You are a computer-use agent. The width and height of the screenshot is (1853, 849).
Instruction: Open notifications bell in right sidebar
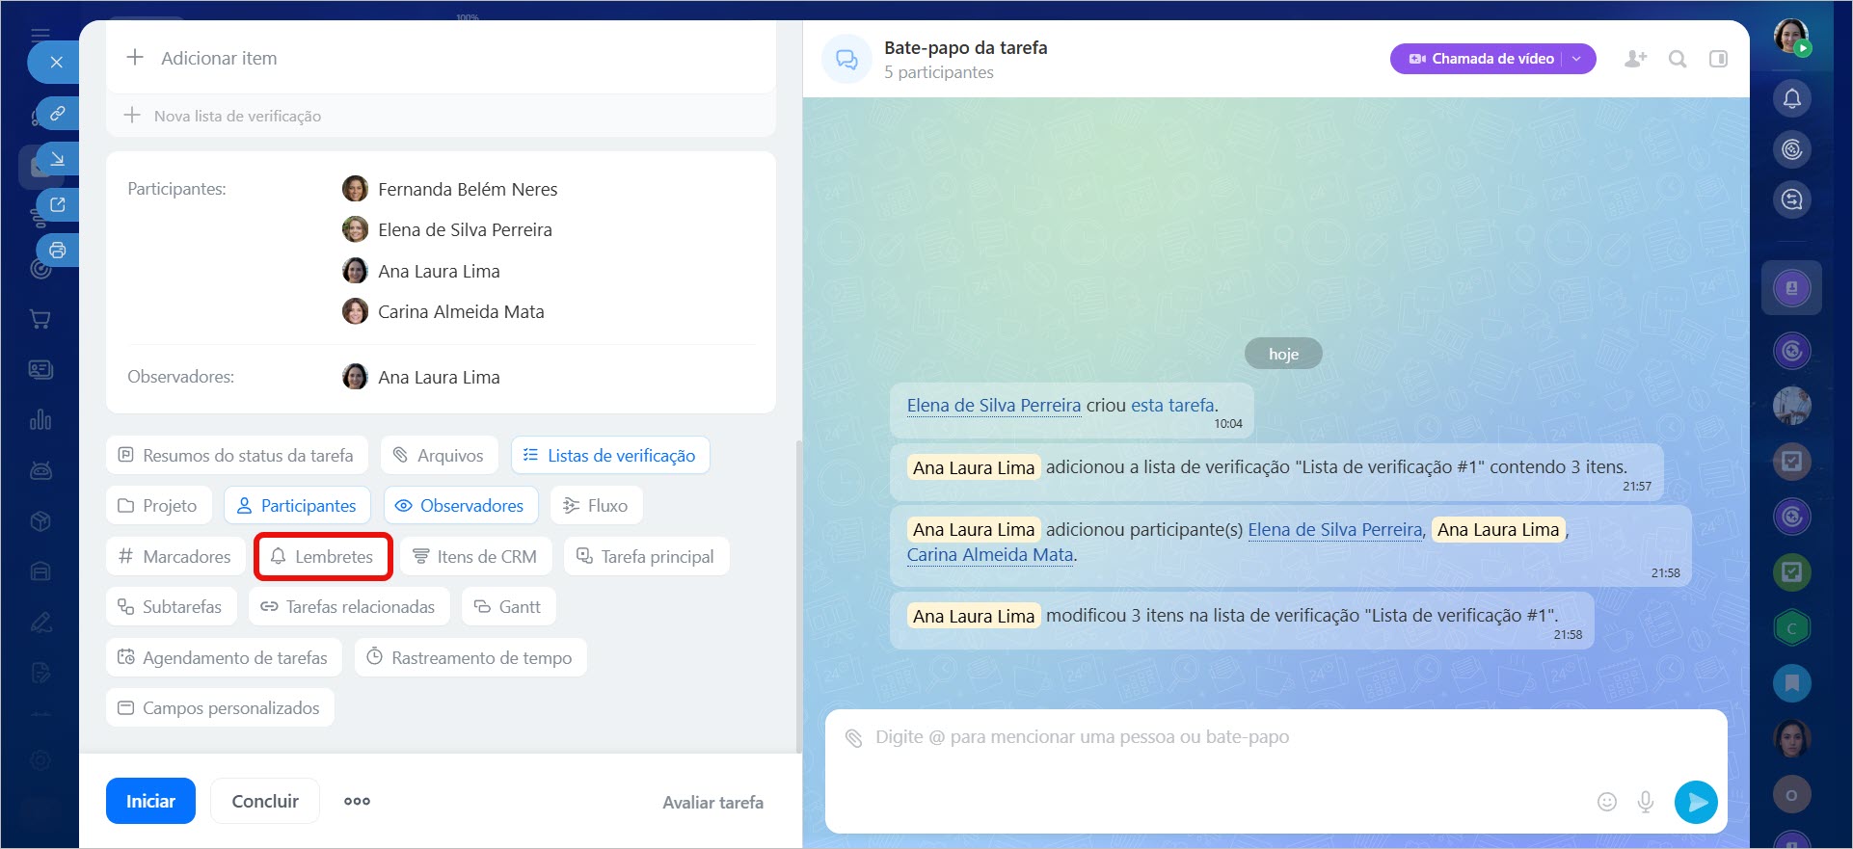[1791, 98]
